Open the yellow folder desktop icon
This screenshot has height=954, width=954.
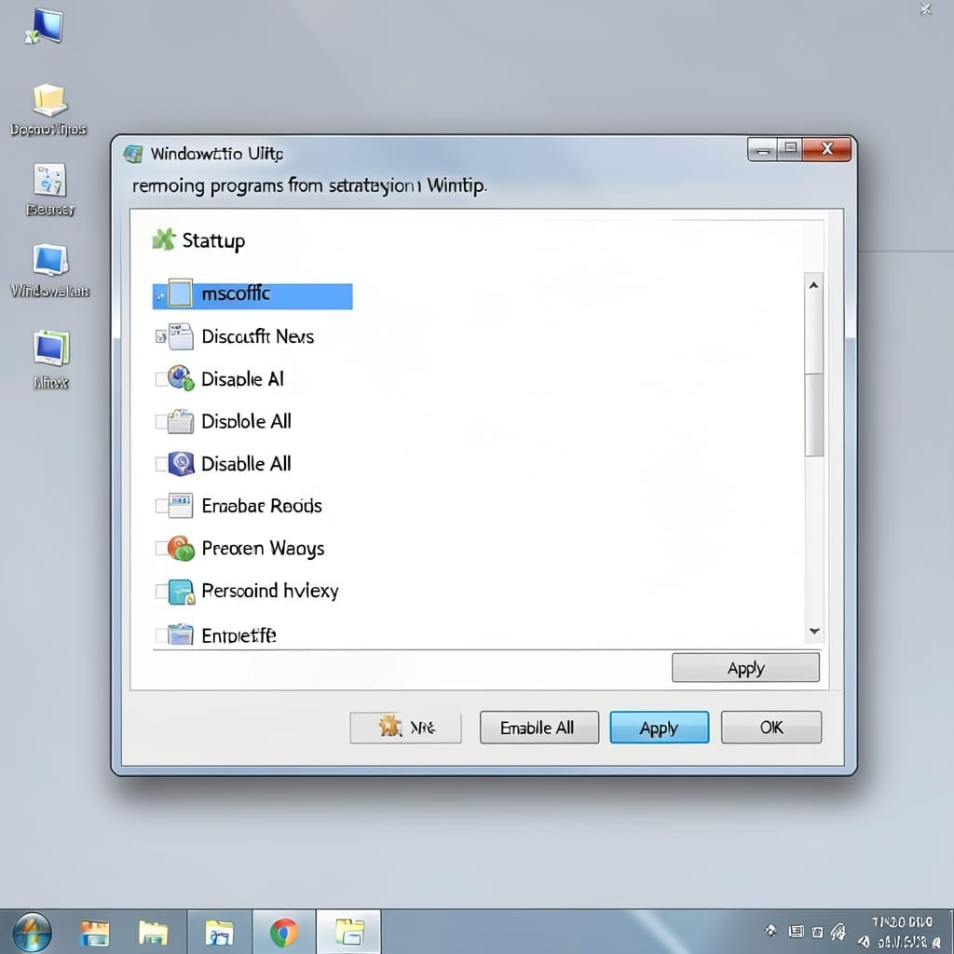(x=49, y=100)
